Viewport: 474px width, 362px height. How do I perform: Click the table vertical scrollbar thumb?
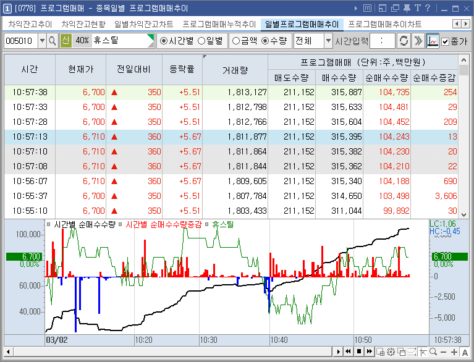463,70
